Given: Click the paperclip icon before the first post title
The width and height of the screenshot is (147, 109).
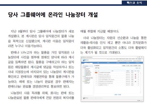Looking at the screenshot, I should [100, 72].
